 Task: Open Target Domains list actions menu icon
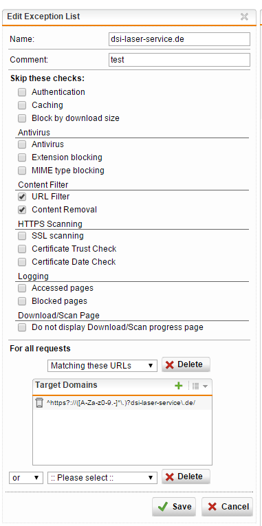click(199, 386)
